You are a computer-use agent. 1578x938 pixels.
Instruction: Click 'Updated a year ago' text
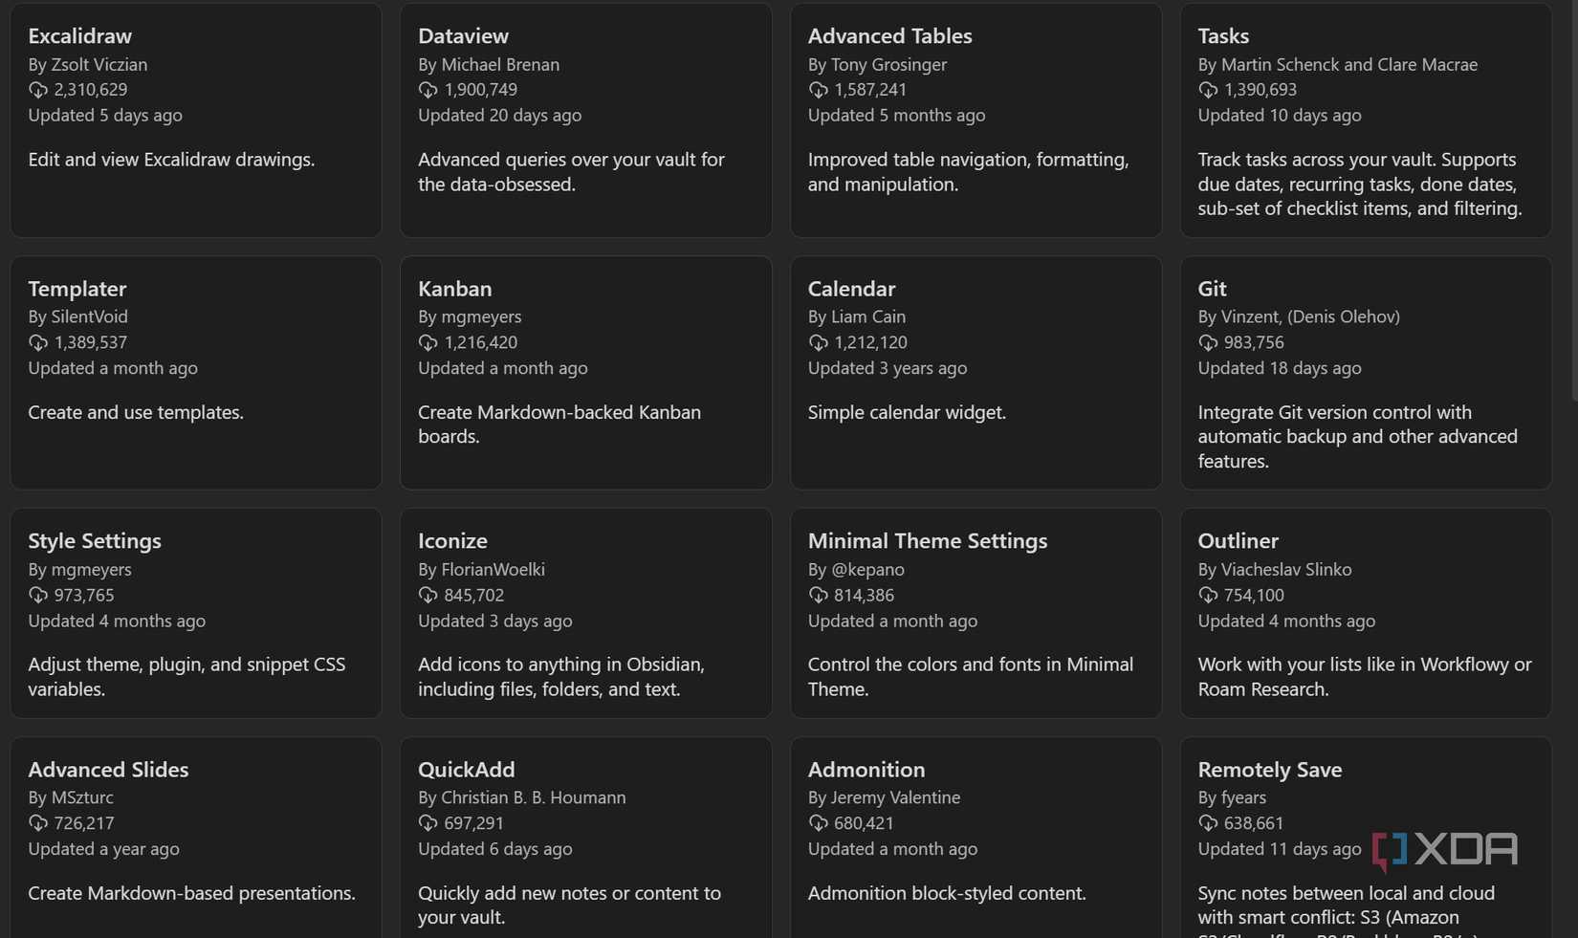103,849
